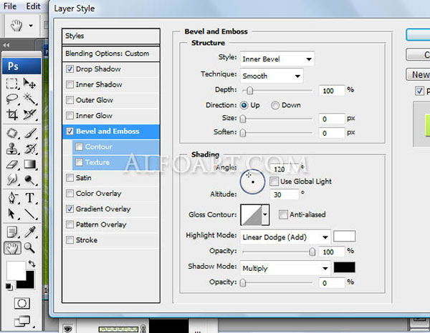
Task: Open the Gloss Contour picker arrow
Action: [x=265, y=214]
